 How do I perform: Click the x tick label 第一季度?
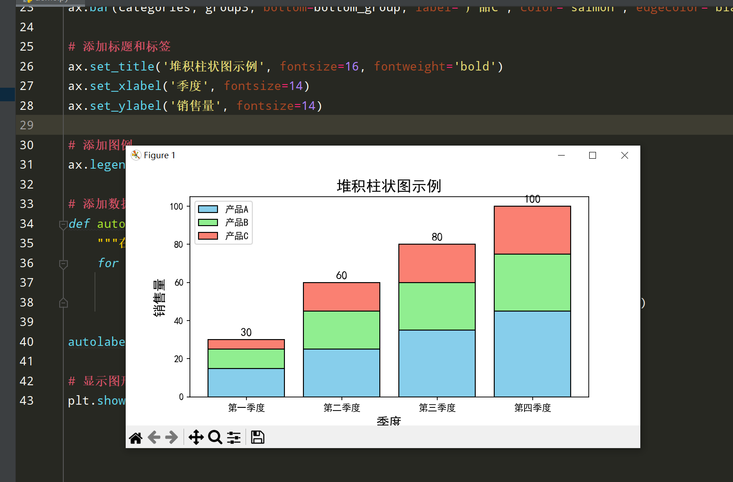[246, 408]
